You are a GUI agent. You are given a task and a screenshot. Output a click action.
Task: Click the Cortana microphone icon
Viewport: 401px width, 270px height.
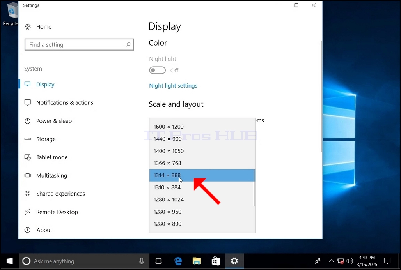click(142, 261)
